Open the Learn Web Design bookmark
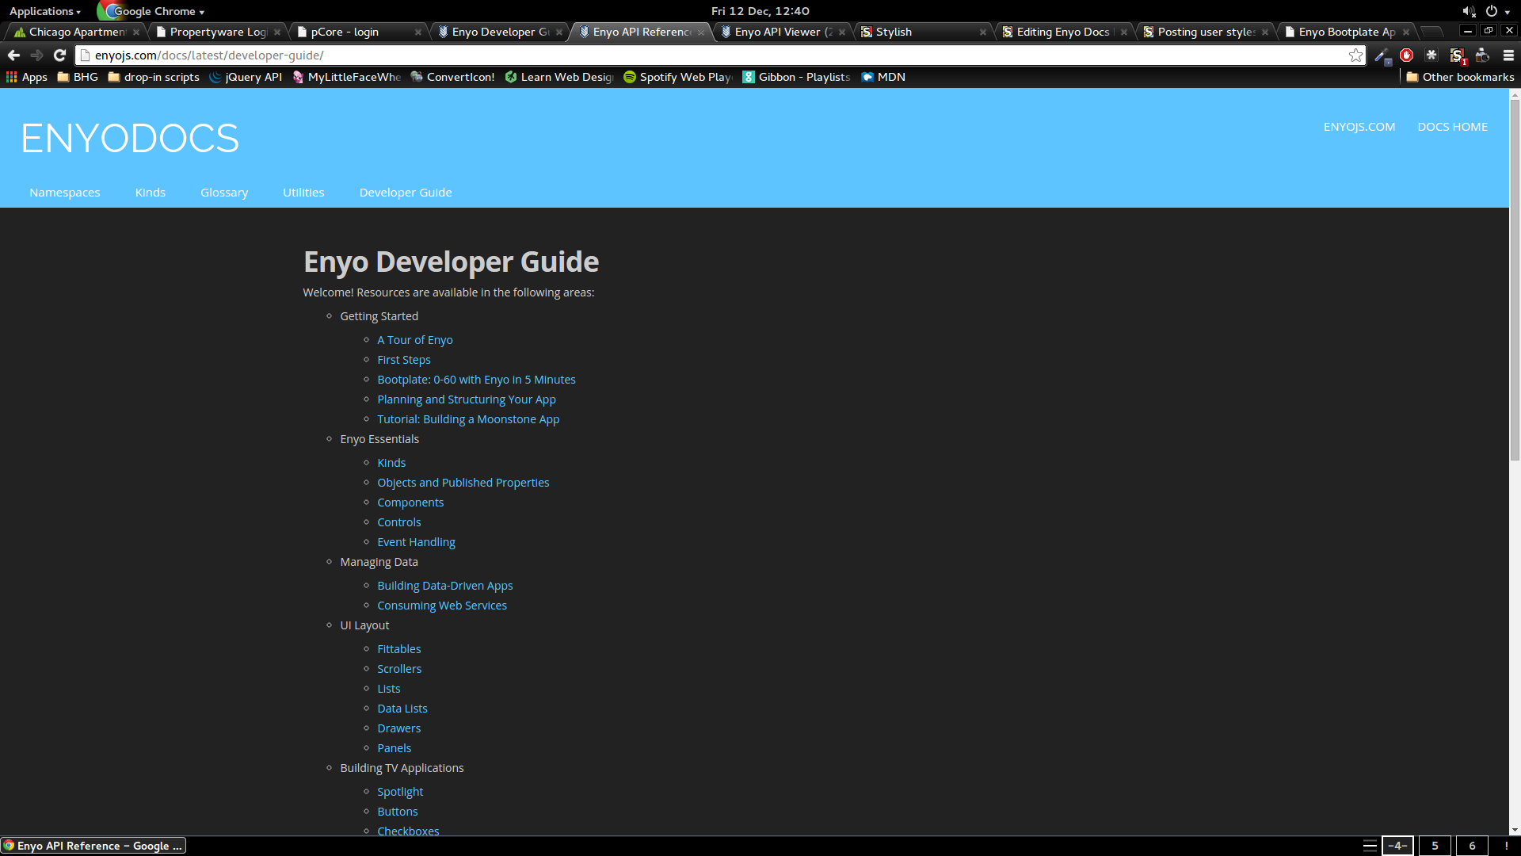The image size is (1521, 856). (x=559, y=77)
